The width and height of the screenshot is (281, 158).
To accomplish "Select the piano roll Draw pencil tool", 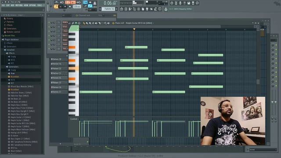I will [x=84, y=23].
